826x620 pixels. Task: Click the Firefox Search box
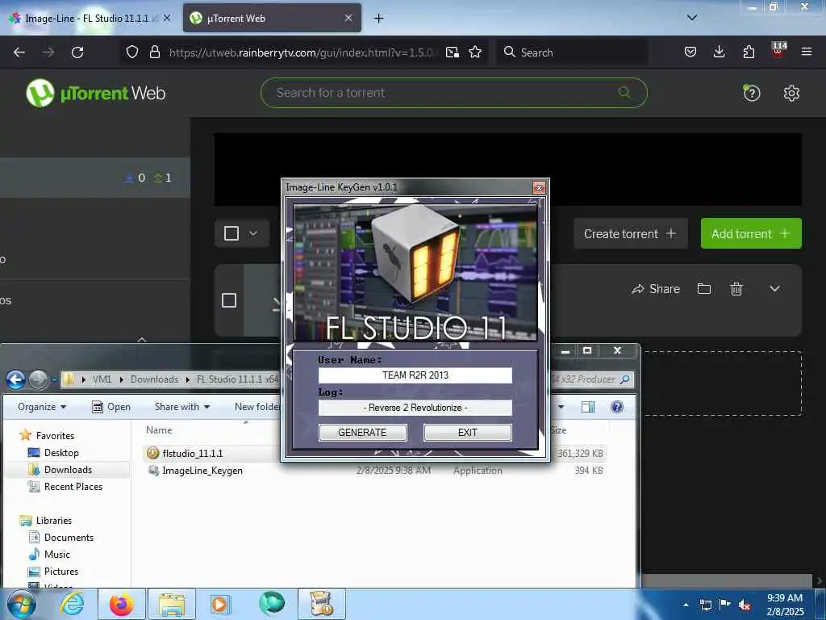point(572,52)
